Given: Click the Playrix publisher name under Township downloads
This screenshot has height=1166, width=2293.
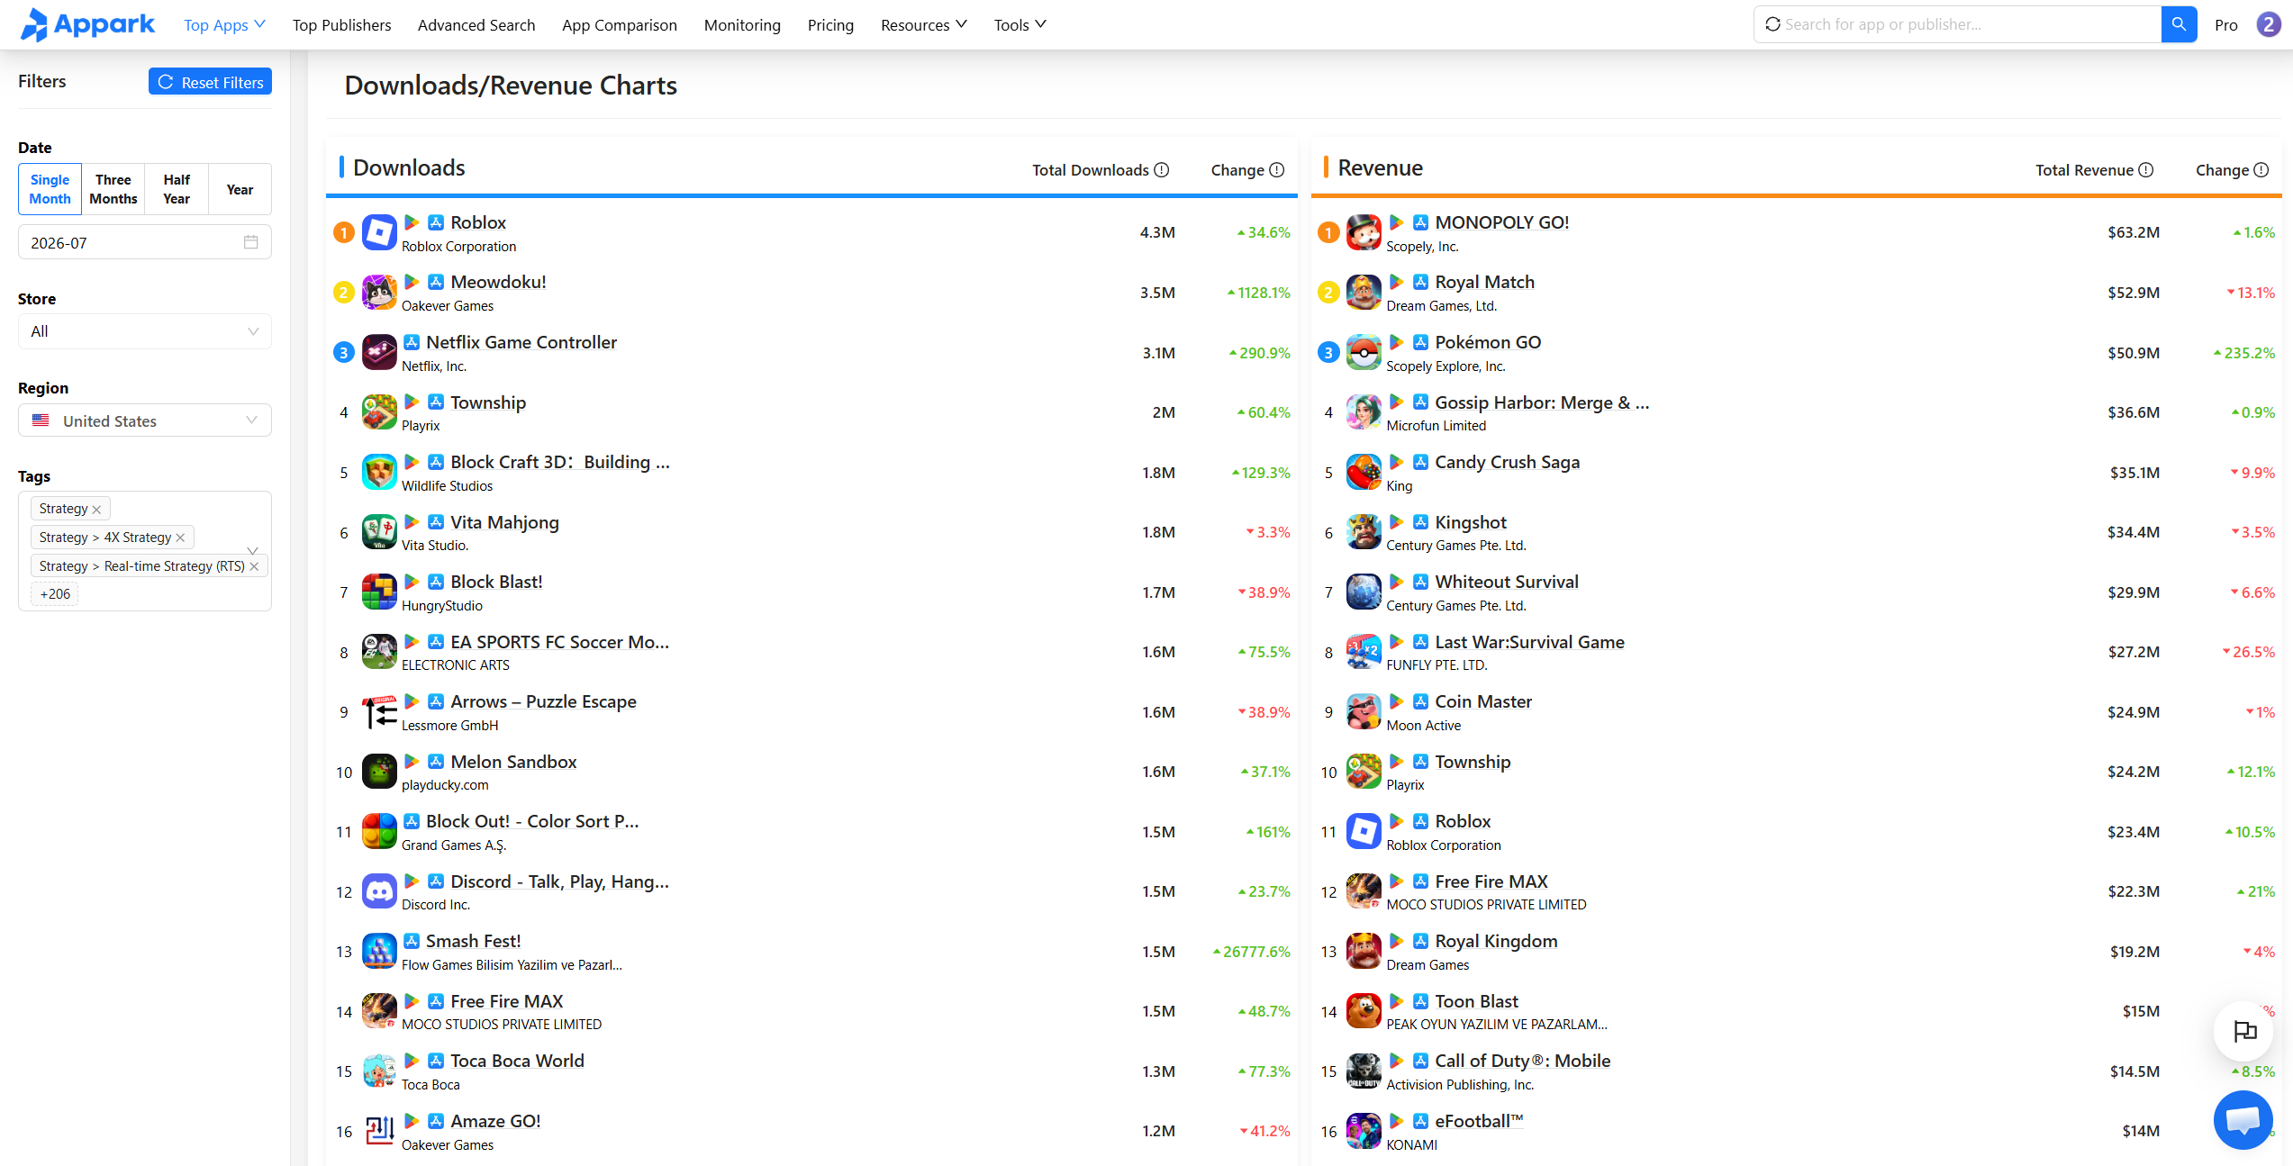Looking at the screenshot, I should click(x=421, y=426).
